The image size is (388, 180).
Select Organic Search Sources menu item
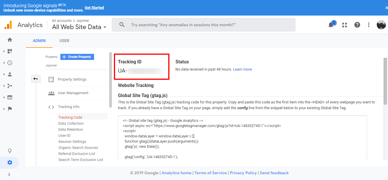click(78, 147)
